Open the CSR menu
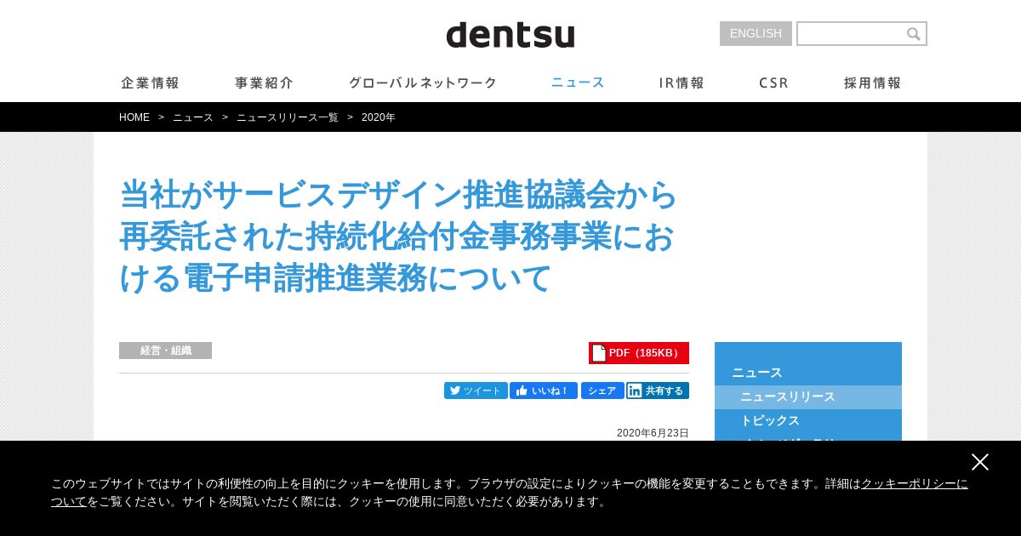The width and height of the screenshot is (1021, 536). [x=774, y=83]
